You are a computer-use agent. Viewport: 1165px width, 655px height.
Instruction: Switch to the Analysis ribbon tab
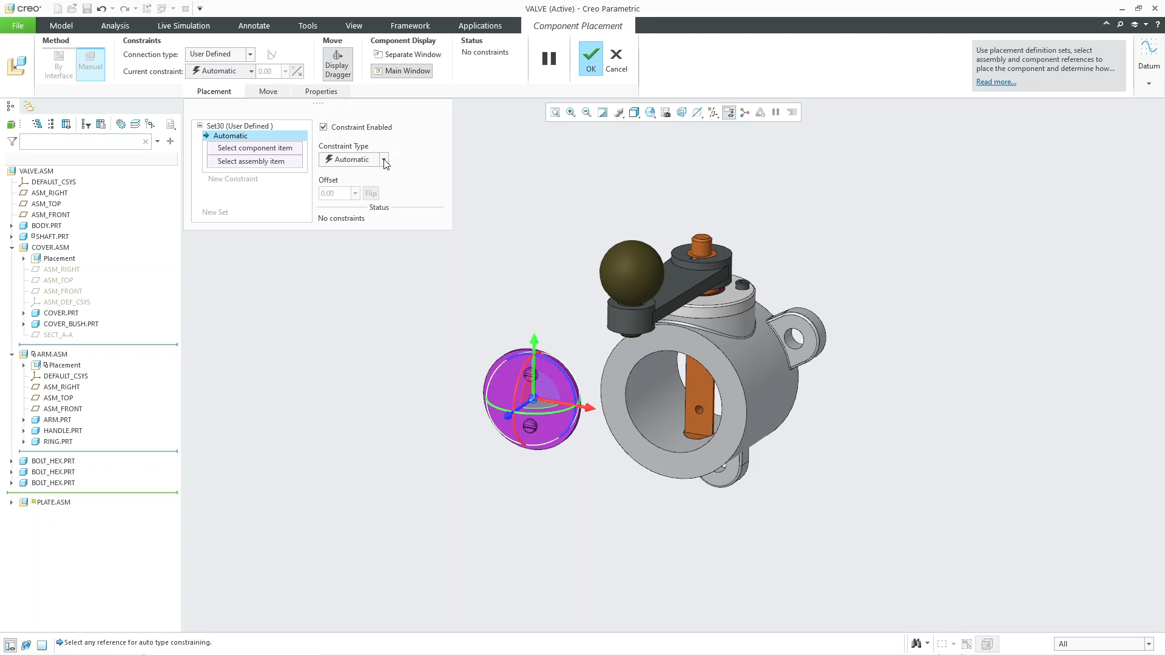(x=115, y=25)
